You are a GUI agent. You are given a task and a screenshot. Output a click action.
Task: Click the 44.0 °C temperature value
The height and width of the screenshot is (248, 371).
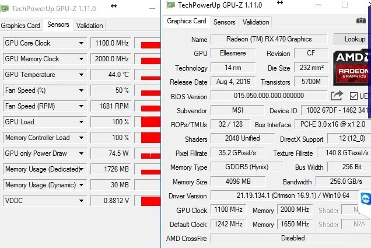coord(110,75)
